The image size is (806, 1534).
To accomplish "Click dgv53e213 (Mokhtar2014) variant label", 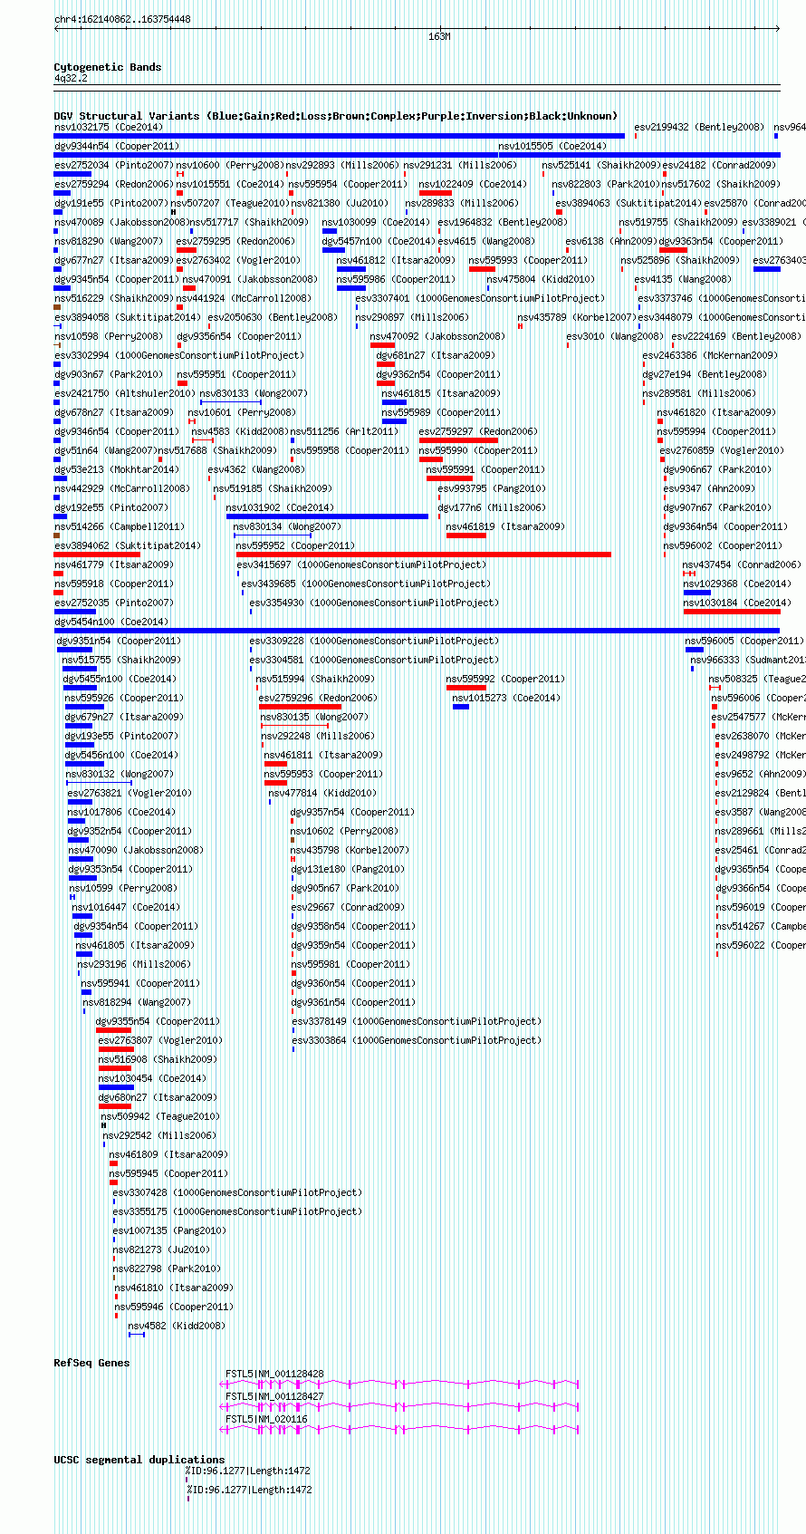I will (x=117, y=469).
